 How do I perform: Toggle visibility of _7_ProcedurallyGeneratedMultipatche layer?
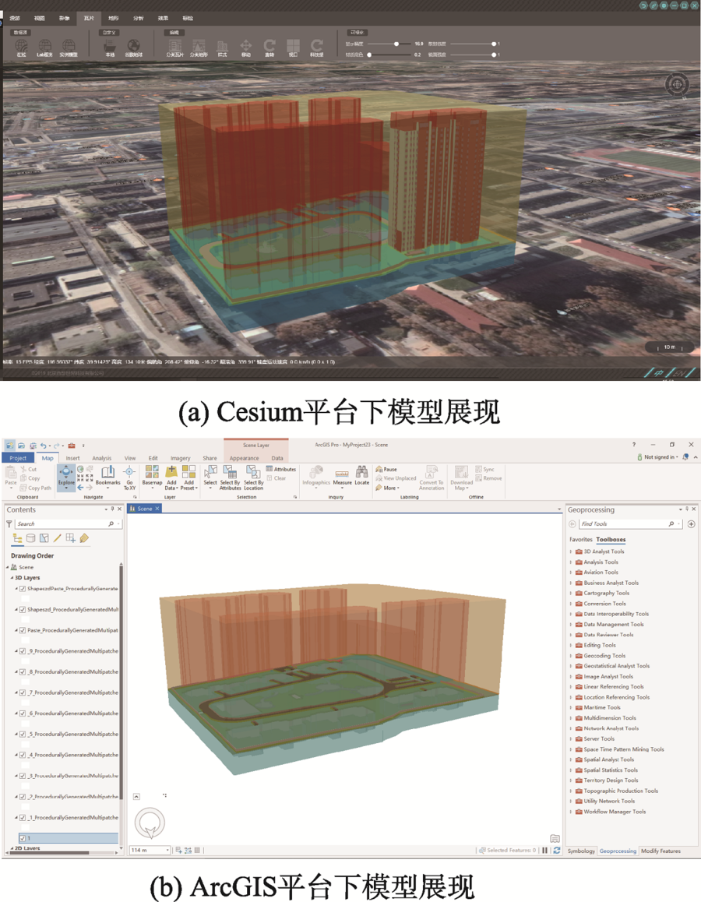23,692
